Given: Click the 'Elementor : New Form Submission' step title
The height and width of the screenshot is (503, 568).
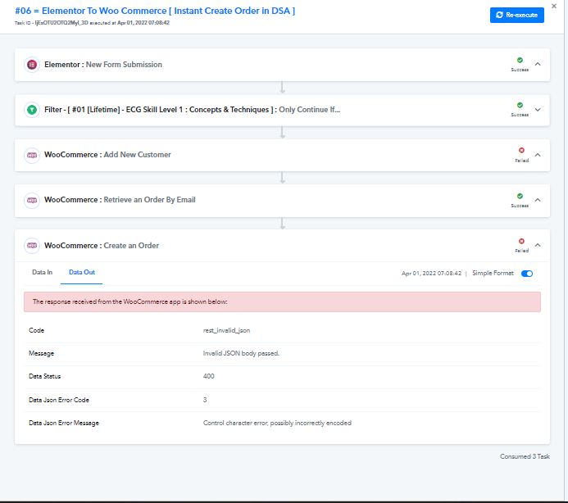Looking at the screenshot, I should tap(103, 65).
